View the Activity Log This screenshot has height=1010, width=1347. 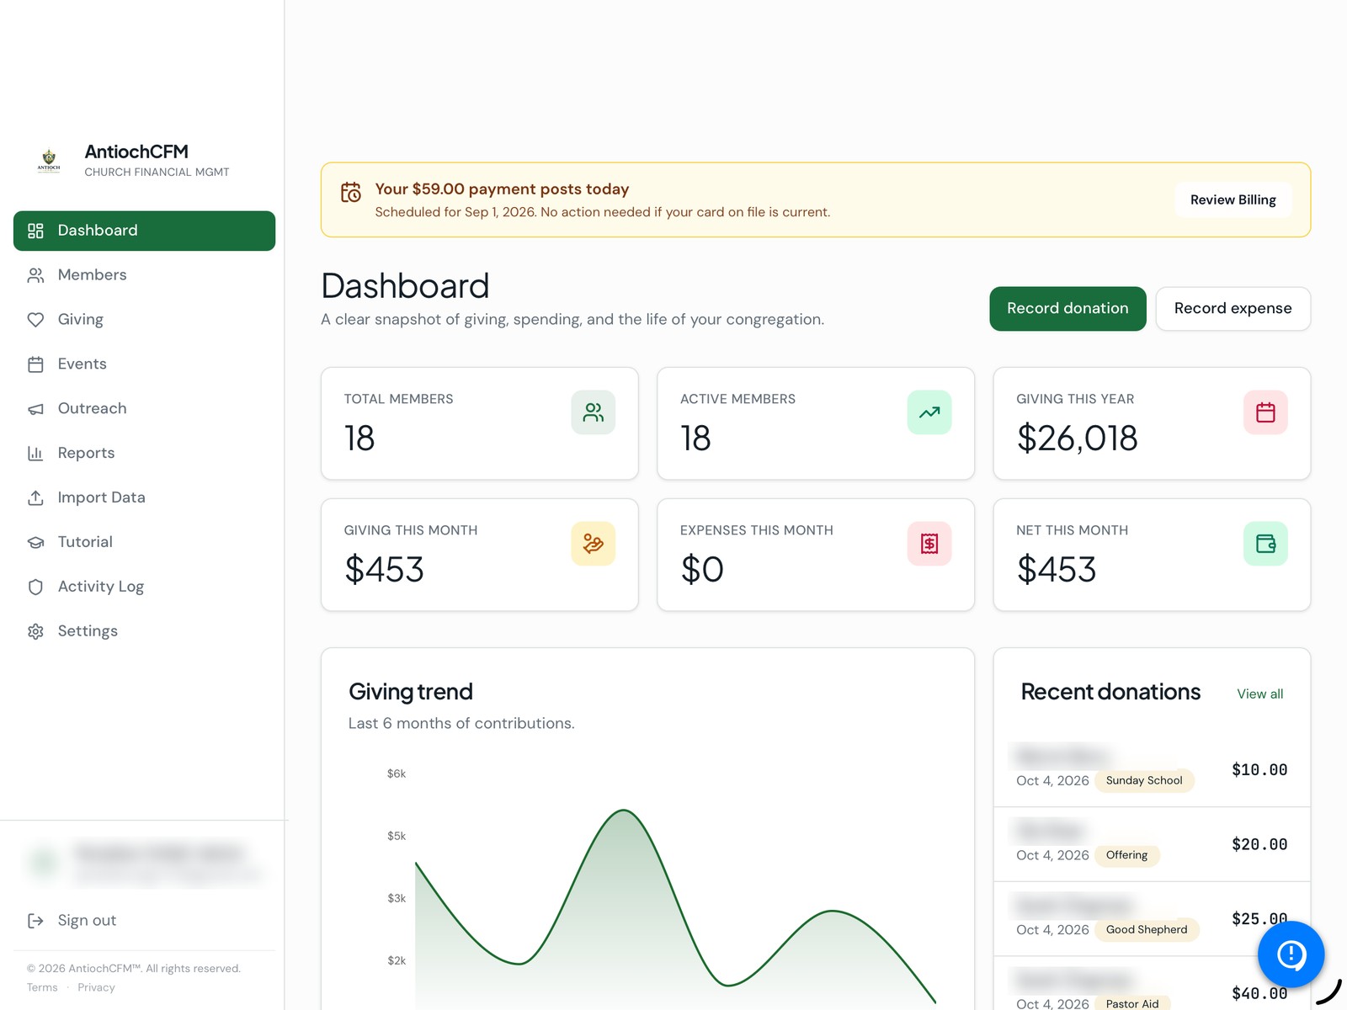[x=145, y=587]
